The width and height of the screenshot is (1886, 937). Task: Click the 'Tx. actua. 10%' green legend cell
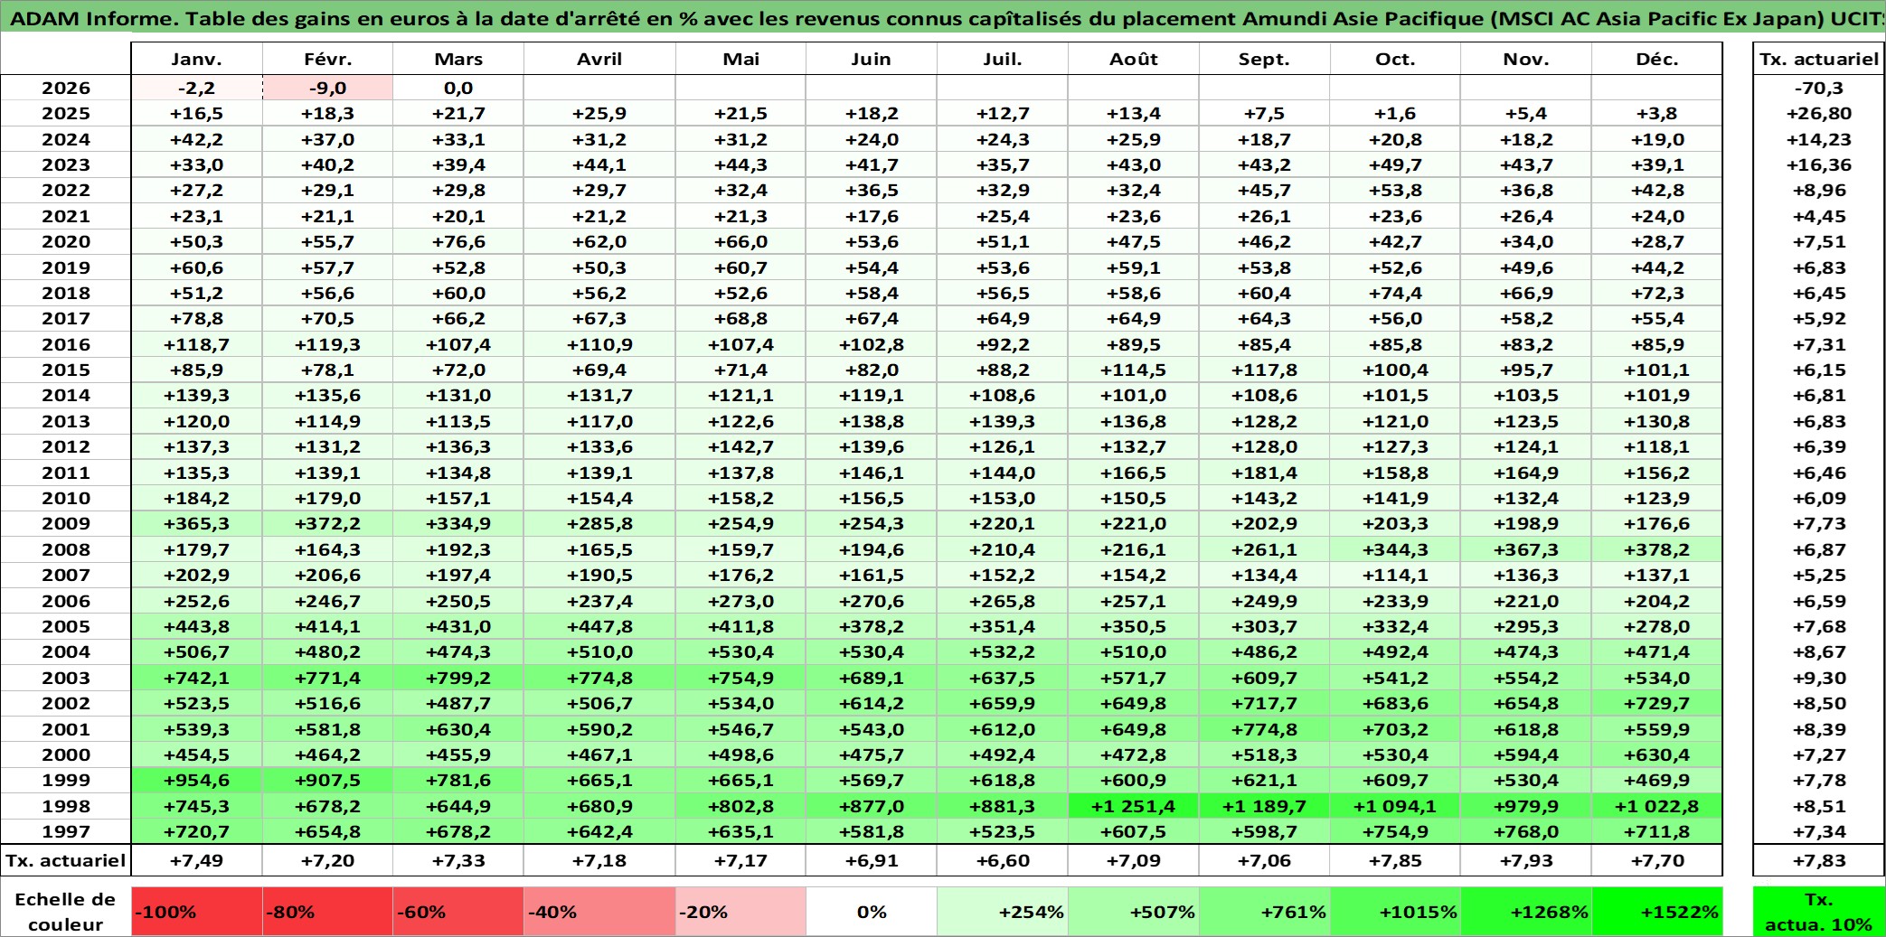pyautogui.click(x=1819, y=912)
